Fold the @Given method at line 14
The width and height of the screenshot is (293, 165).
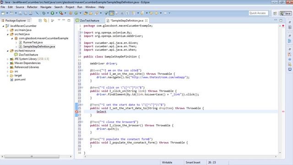[82, 70]
